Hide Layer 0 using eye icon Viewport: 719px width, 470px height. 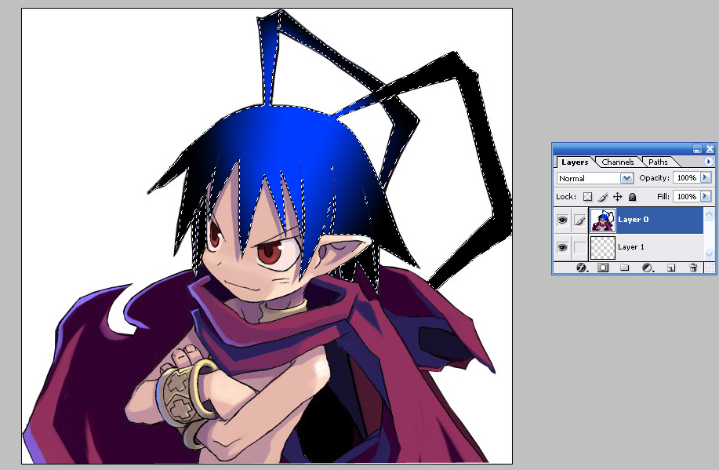point(562,220)
